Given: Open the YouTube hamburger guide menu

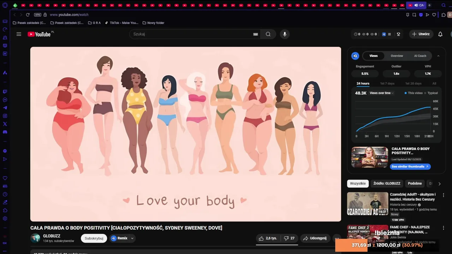Looking at the screenshot, I should point(19,34).
